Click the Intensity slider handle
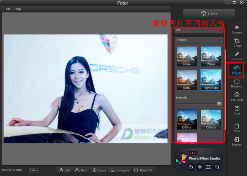Image resolution: width=247 pixels, height=176 pixels. point(219,104)
